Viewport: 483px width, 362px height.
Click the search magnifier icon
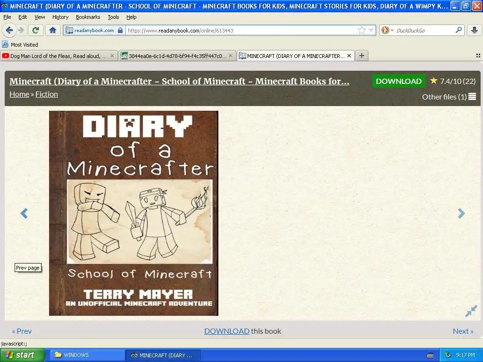(458, 30)
